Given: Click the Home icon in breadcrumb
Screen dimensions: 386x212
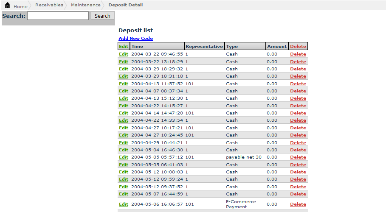Looking at the screenshot, I should (x=7, y=6).
